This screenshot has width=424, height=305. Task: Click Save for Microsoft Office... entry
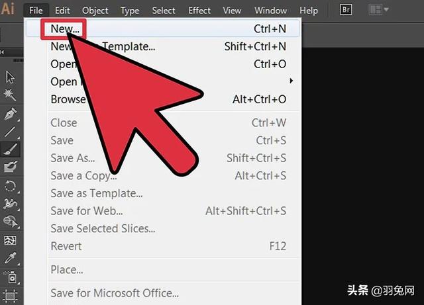(x=163, y=293)
